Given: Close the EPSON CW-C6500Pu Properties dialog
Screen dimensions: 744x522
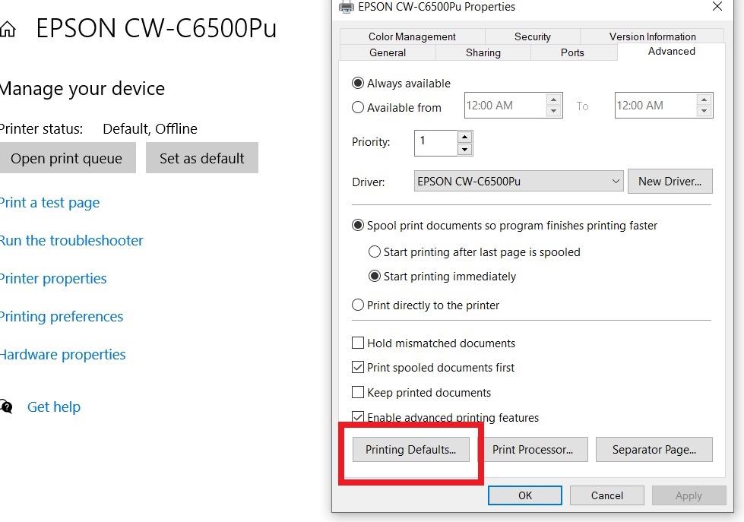Looking at the screenshot, I should pos(717,7).
